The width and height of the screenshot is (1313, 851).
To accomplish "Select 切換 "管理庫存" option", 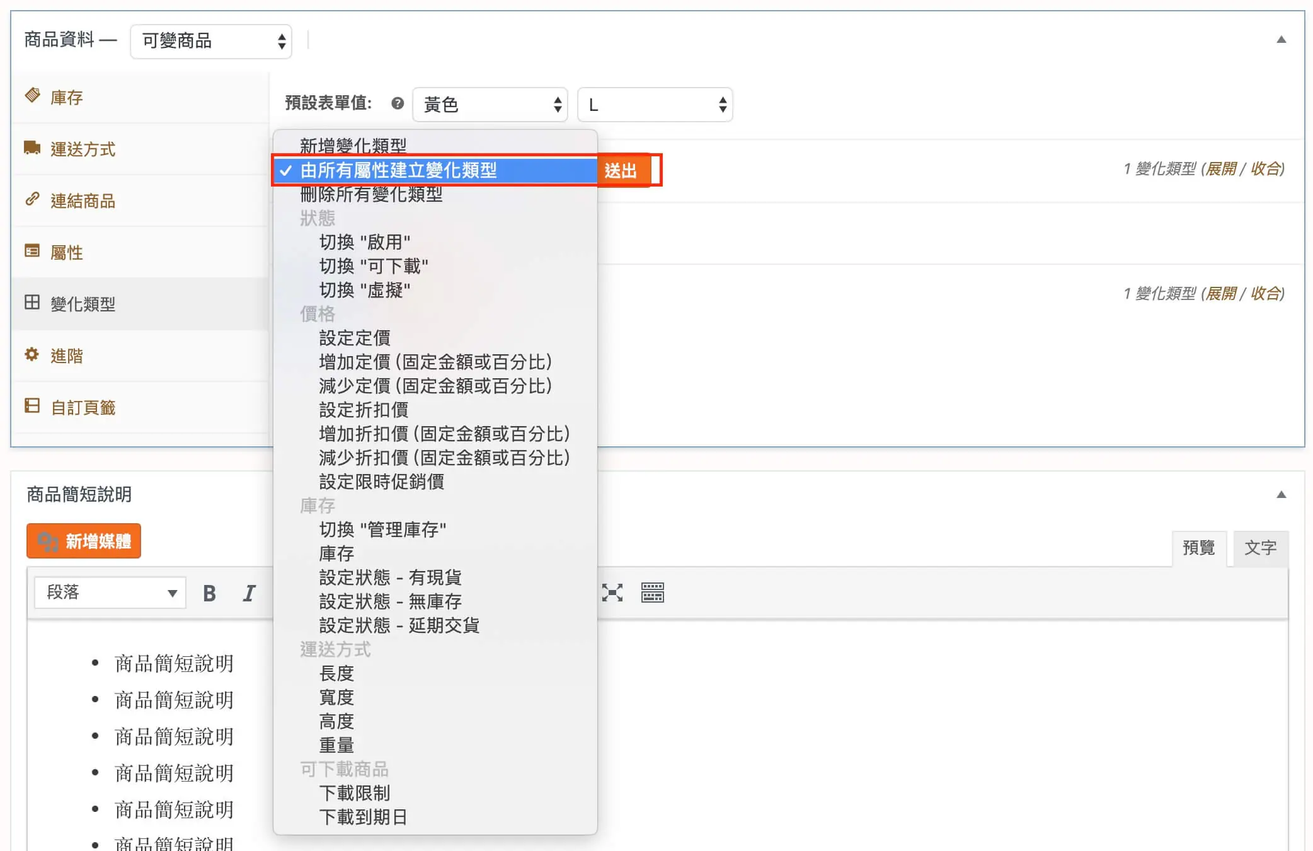I will (435, 530).
